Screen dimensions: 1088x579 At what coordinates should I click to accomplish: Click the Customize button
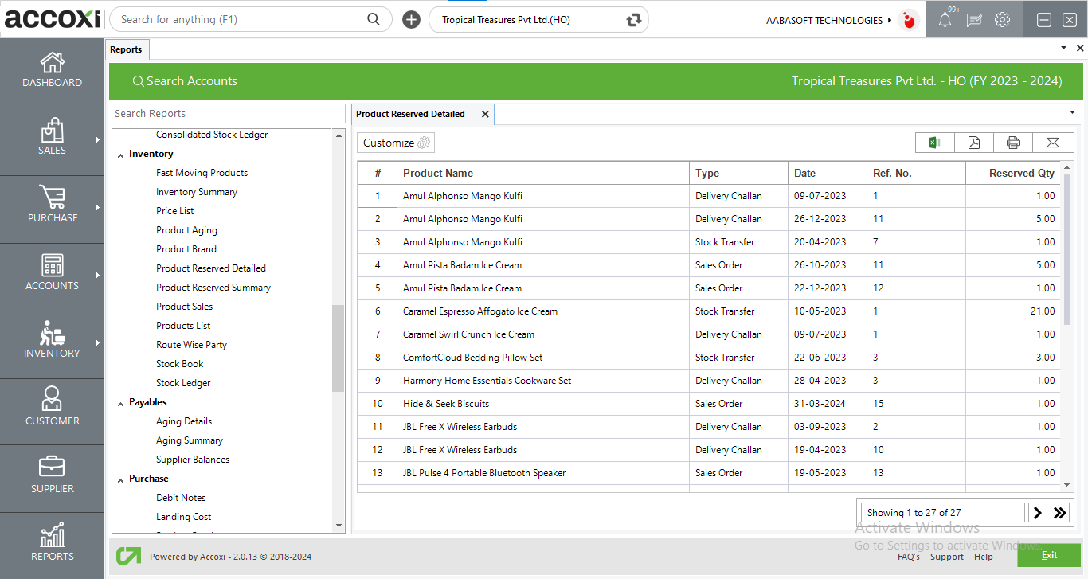[x=396, y=143]
